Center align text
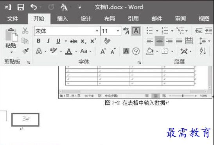This screenshot has width=214, height=145. click(x=159, y=41)
